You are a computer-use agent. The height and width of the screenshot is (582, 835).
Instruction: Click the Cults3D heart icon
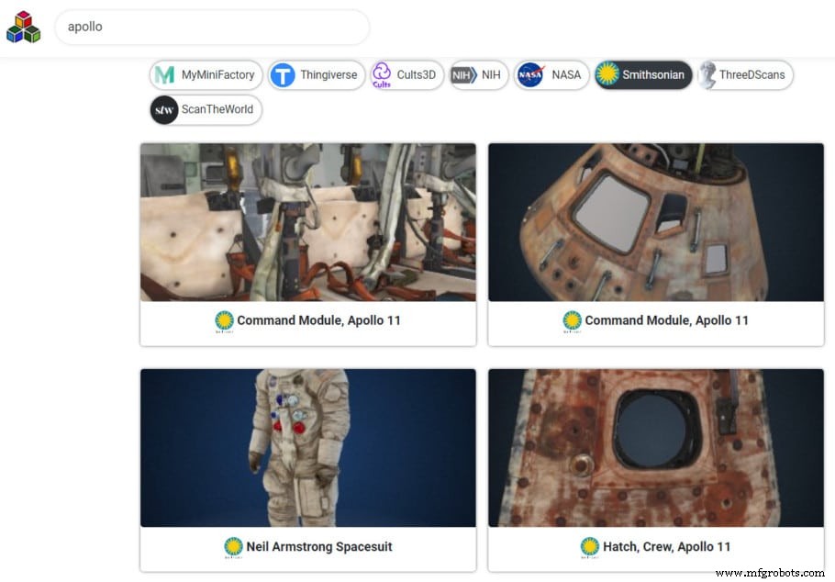pyautogui.click(x=381, y=74)
